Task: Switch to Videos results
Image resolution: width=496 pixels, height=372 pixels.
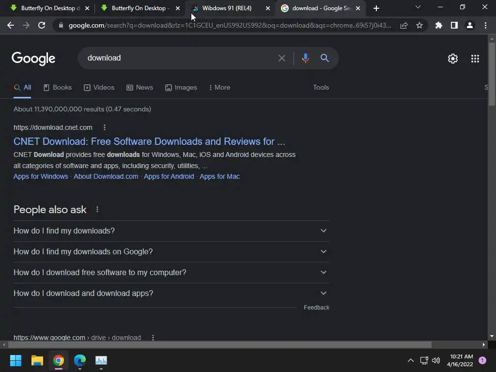Action: [99, 88]
